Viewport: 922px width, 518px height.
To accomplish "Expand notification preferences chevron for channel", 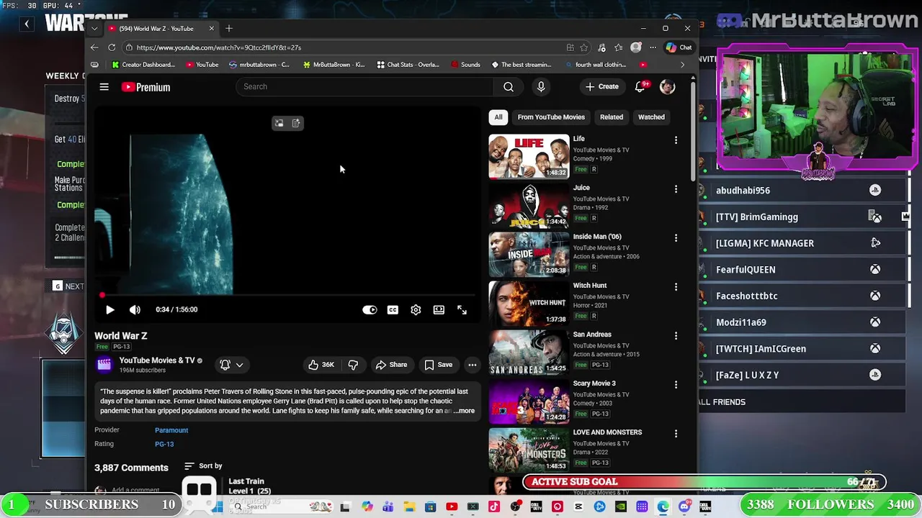I will pos(239,365).
